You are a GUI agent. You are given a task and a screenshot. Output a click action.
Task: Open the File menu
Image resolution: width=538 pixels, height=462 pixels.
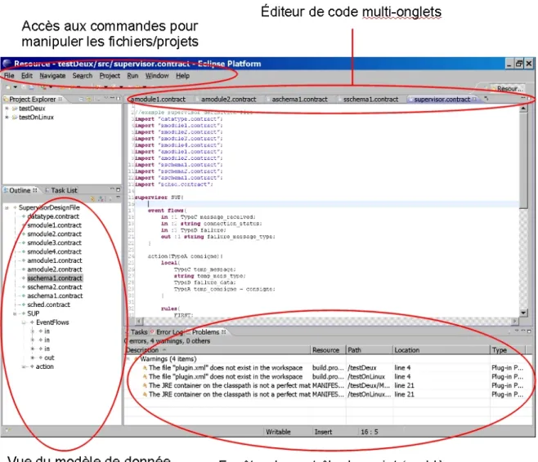pyautogui.click(x=9, y=76)
